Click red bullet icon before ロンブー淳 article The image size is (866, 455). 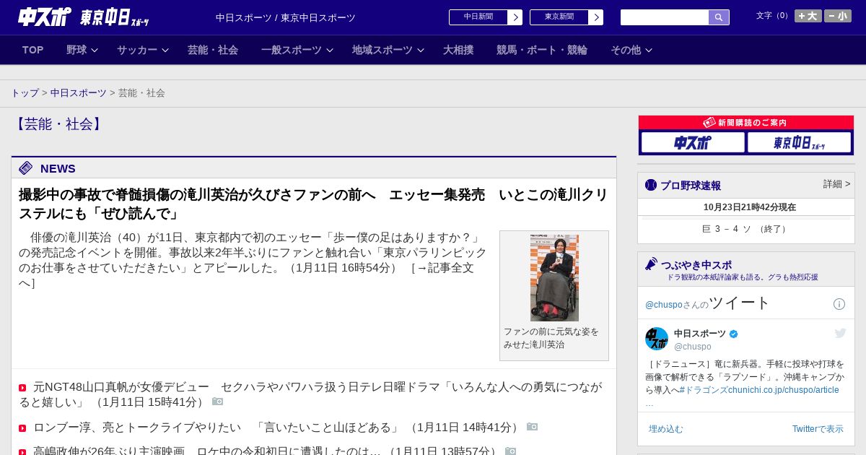point(22,428)
